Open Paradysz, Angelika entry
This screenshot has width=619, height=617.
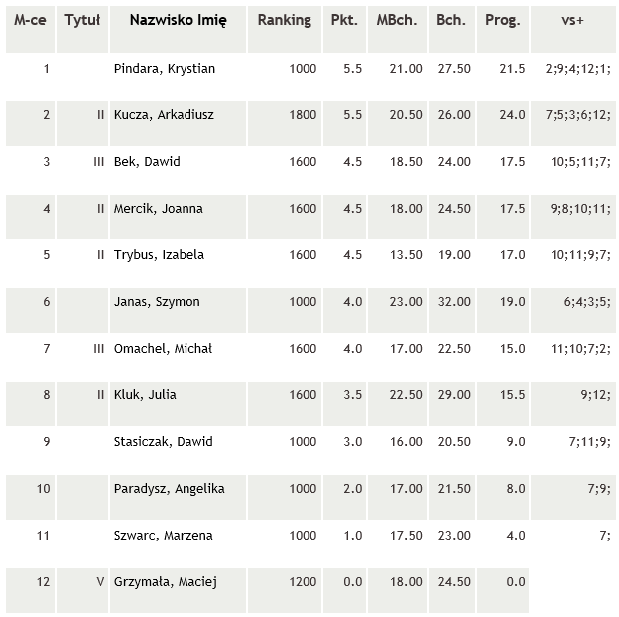pos(169,489)
